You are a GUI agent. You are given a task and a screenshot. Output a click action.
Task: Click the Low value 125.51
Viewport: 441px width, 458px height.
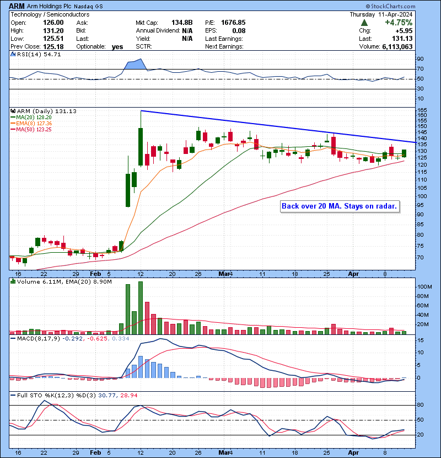tap(53, 39)
